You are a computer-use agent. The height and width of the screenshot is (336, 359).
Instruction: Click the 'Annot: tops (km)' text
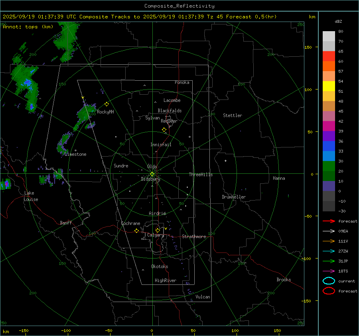(x=22, y=27)
